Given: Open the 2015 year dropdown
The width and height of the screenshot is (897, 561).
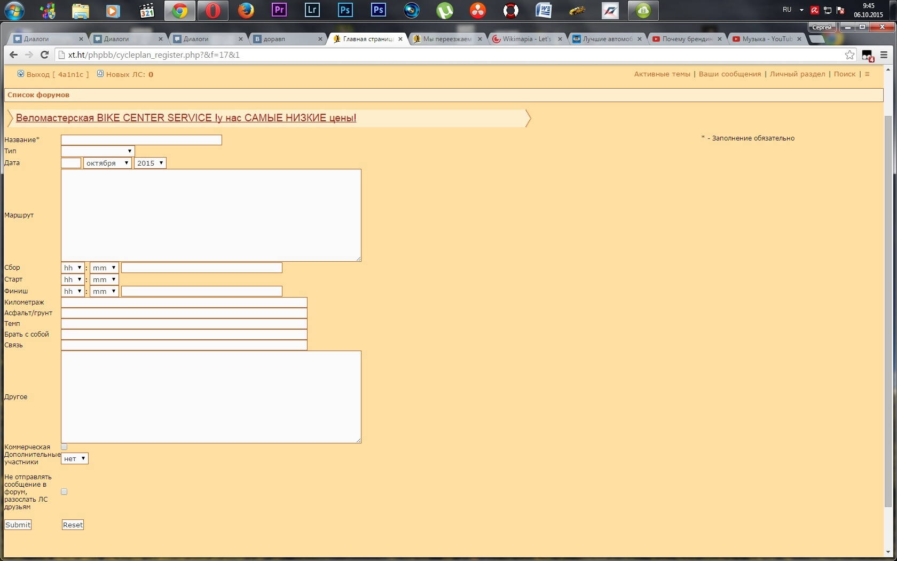Looking at the screenshot, I should [x=150, y=163].
